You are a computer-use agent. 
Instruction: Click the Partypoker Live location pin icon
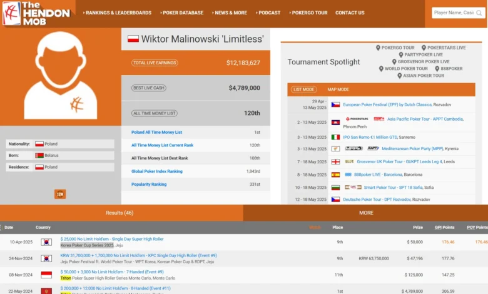click(401, 55)
